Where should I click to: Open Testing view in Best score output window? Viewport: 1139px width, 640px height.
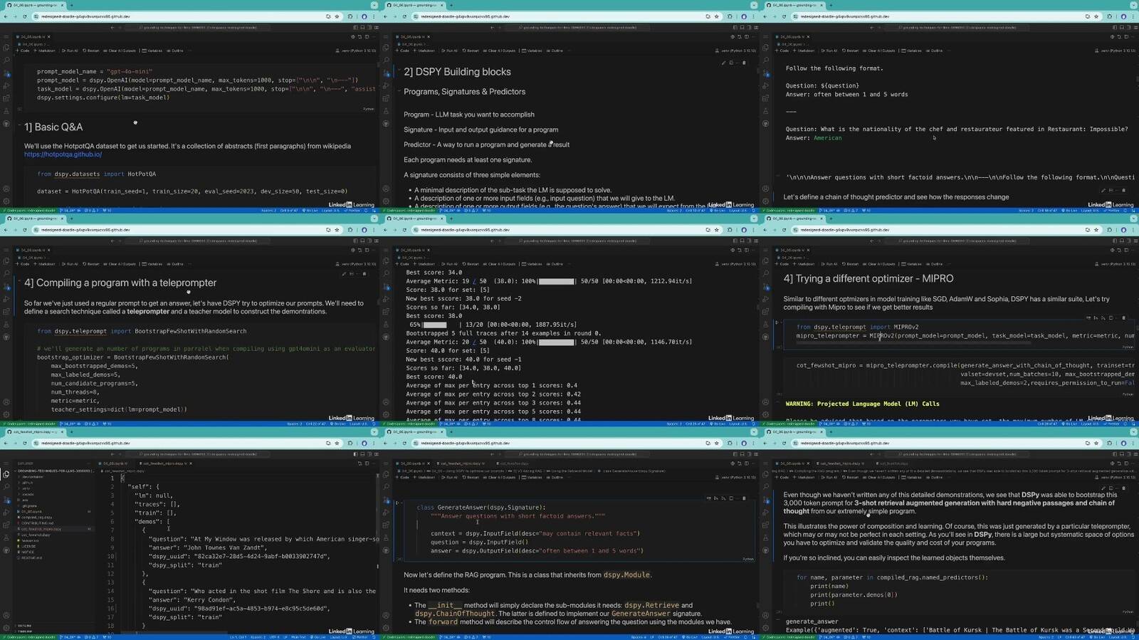pos(386,324)
